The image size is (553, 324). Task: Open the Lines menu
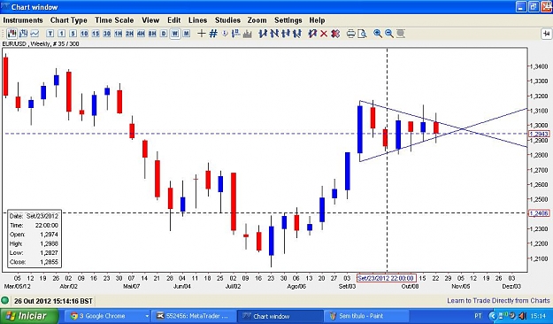[x=197, y=20]
